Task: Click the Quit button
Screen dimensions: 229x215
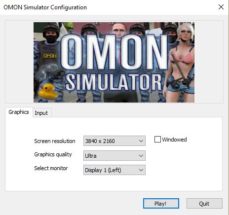Action: (x=204, y=204)
